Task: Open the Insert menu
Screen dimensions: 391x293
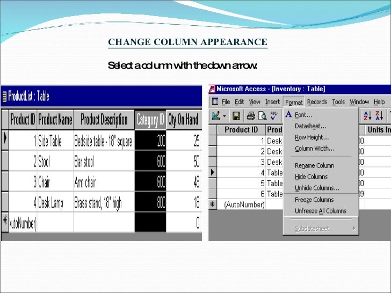Action: coord(272,102)
